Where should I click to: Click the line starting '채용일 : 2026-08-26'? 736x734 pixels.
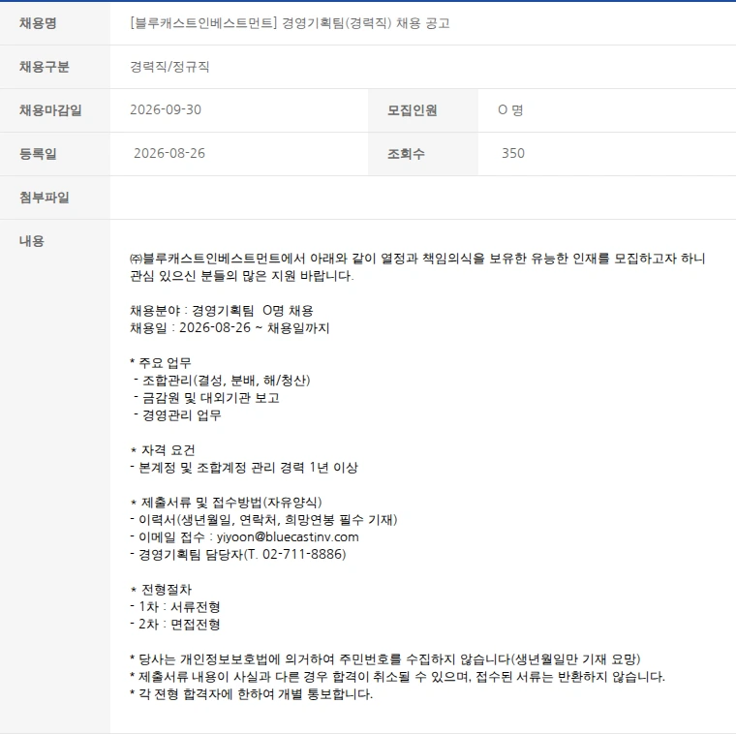click(230, 328)
